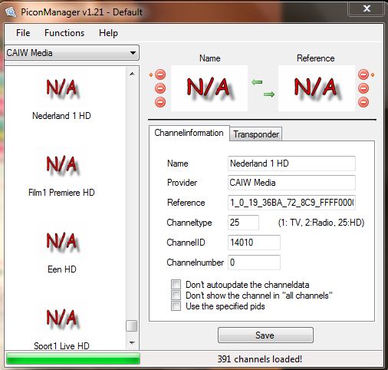Open the CAIW Media provider dropdown
The image size is (388, 370).
(72, 53)
